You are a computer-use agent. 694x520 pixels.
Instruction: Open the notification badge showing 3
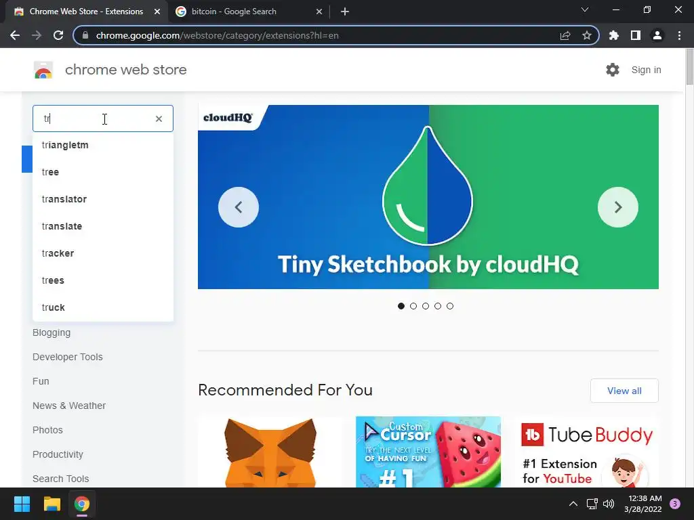[675, 504]
